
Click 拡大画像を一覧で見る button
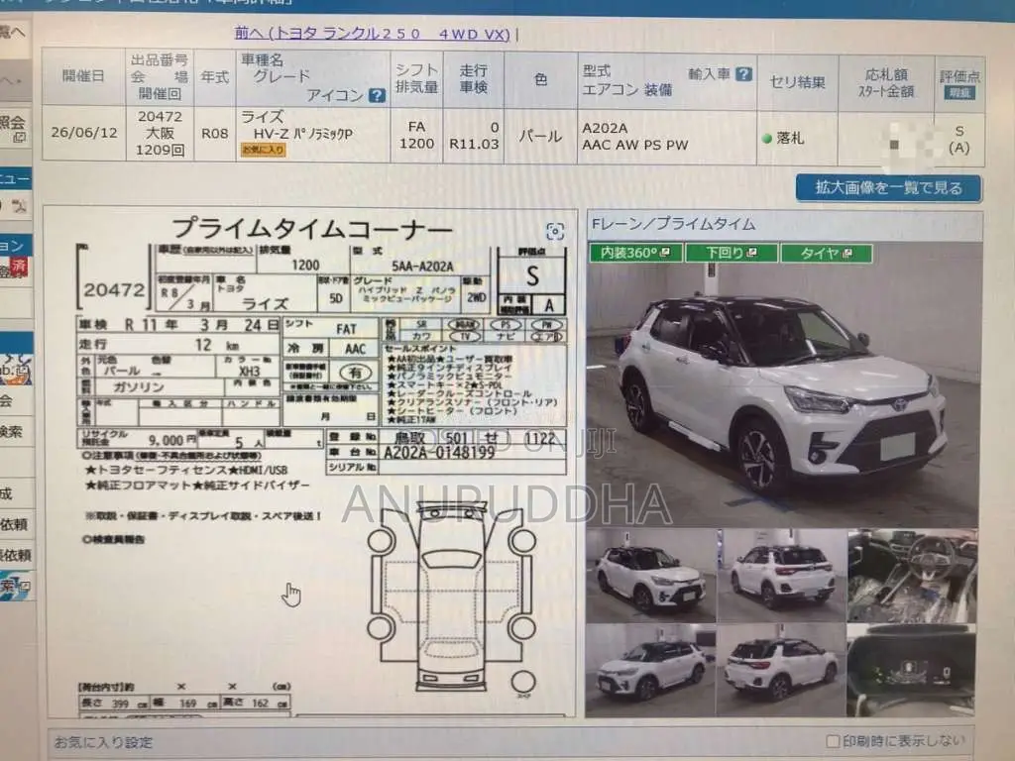click(888, 187)
